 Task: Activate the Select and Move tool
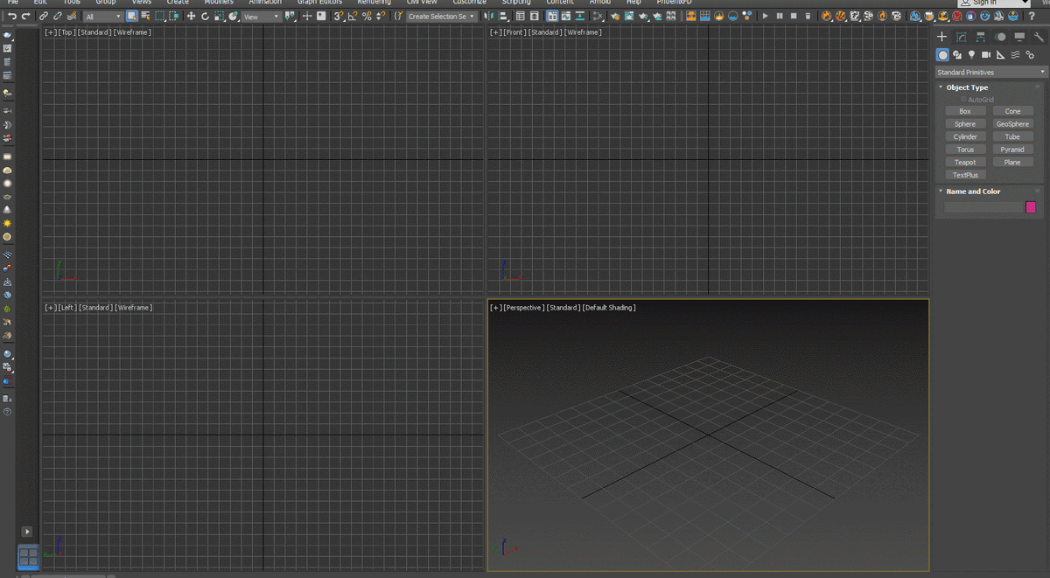(191, 16)
